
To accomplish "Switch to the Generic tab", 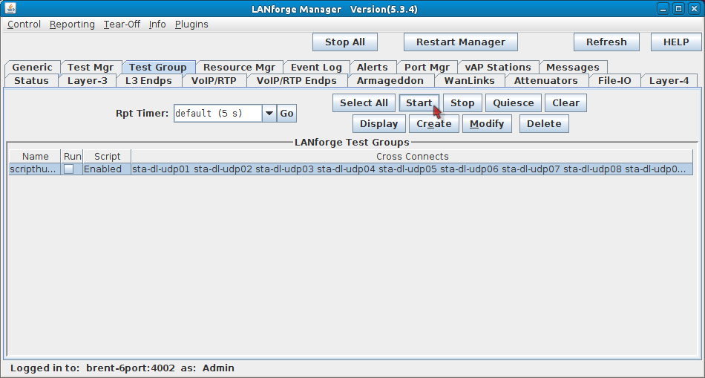I will click(x=33, y=67).
